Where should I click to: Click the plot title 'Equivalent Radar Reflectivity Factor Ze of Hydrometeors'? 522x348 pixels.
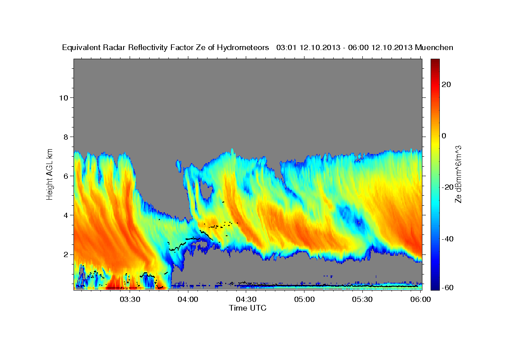coord(166,47)
